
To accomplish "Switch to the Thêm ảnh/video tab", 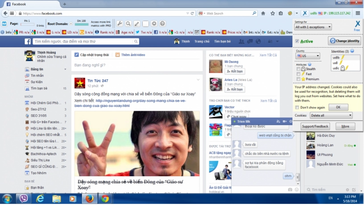I will [x=130, y=55].
